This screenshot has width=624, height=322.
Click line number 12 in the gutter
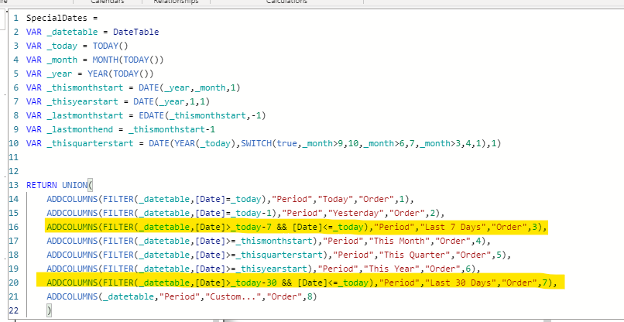click(14, 171)
